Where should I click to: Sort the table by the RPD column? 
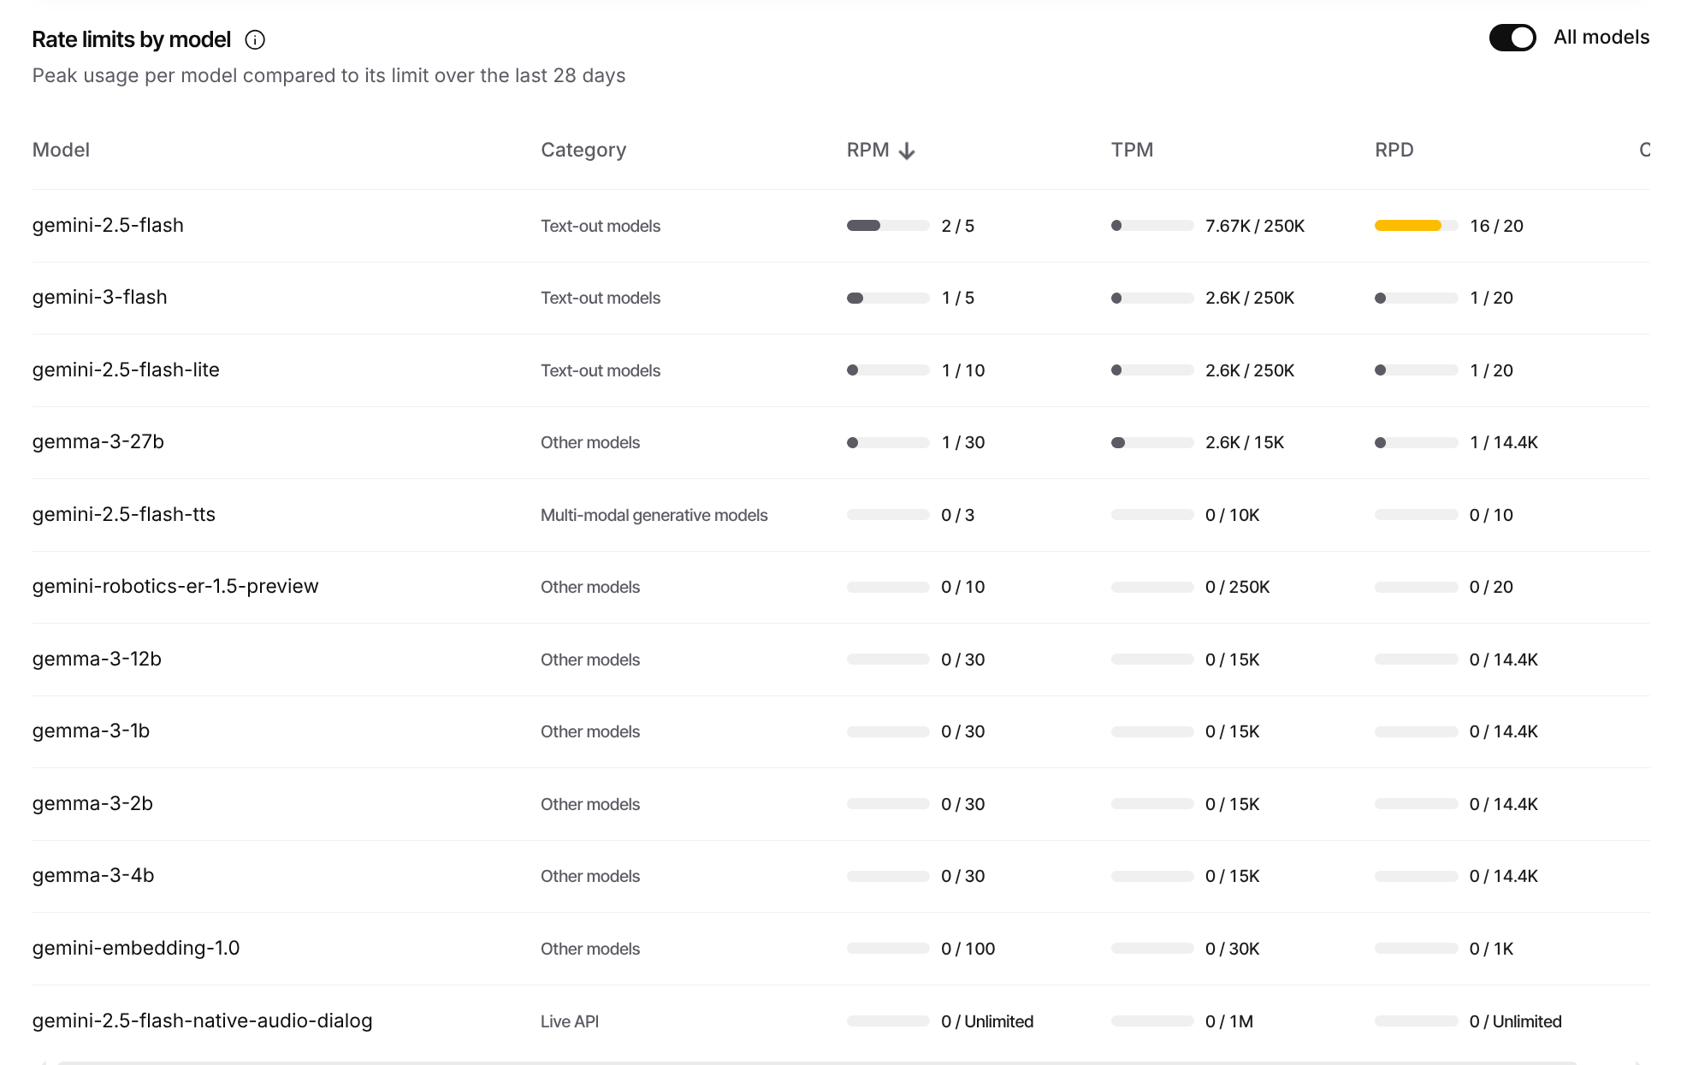pyautogui.click(x=1393, y=151)
